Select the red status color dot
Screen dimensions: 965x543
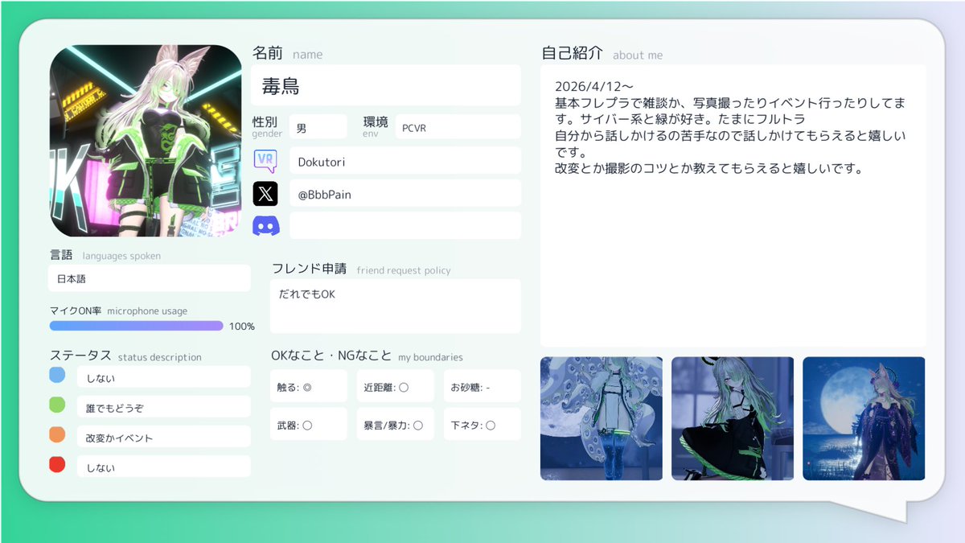(x=57, y=464)
